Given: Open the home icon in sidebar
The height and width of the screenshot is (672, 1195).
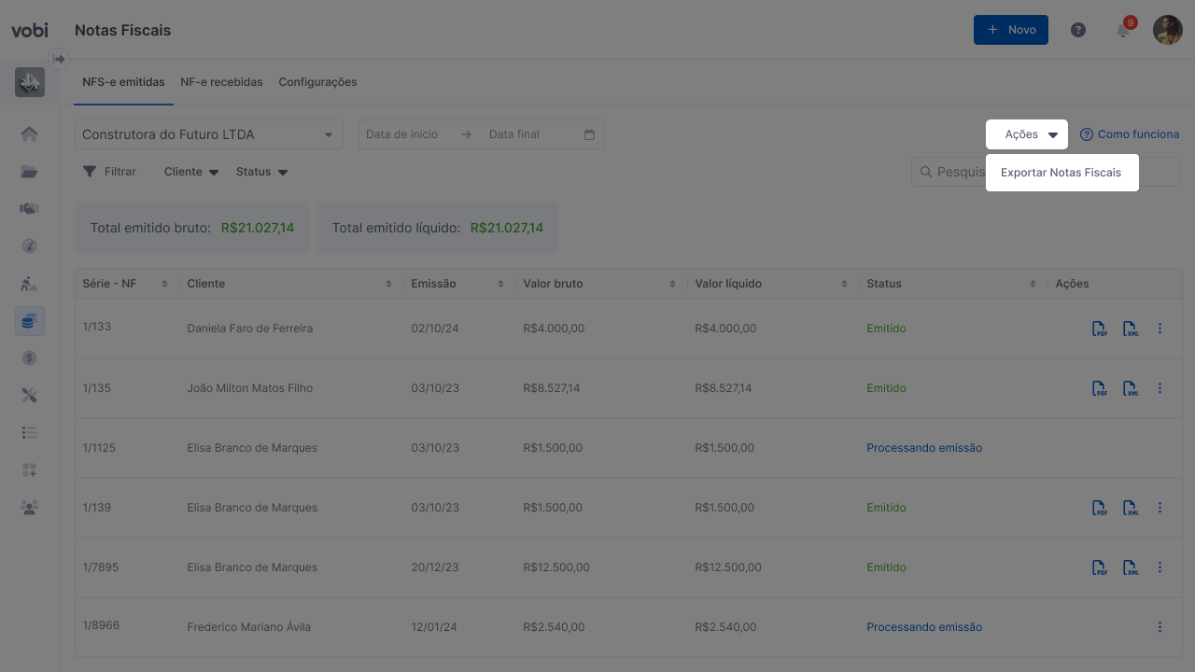Looking at the screenshot, I should pyautogui.click(x=29, y=134).
